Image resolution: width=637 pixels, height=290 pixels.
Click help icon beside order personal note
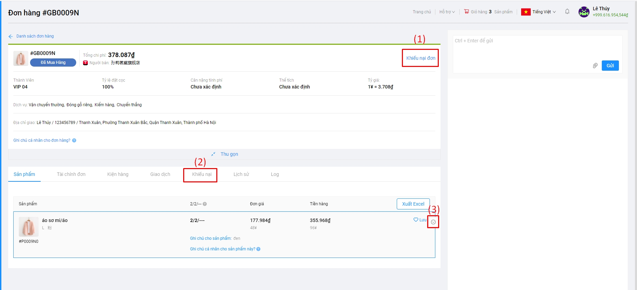tap(74, 140)
